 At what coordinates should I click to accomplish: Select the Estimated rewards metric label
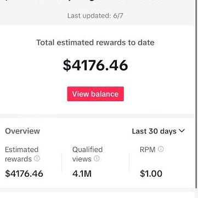tap(21, 154)
